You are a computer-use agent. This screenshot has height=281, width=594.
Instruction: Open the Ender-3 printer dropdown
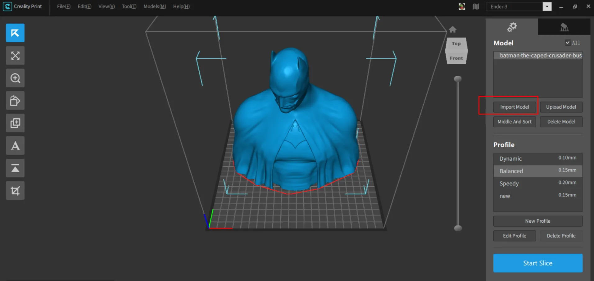tap(547, 7)
